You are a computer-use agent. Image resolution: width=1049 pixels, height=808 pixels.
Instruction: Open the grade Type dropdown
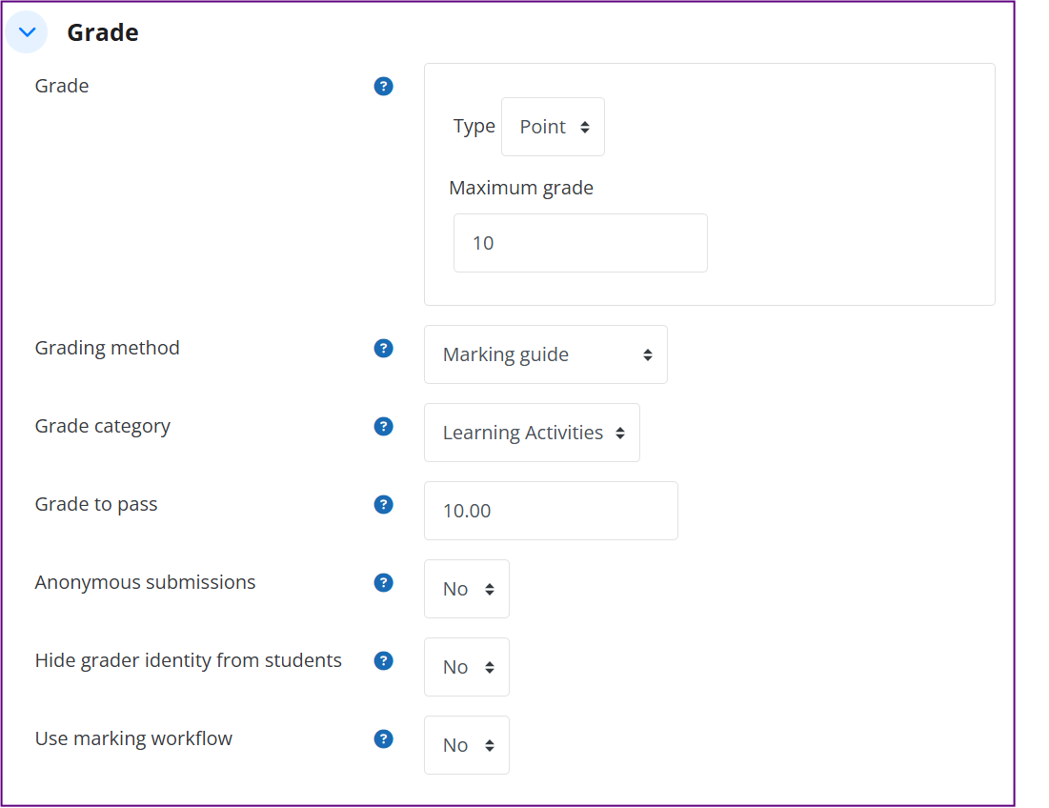click(x=553, y=127)
